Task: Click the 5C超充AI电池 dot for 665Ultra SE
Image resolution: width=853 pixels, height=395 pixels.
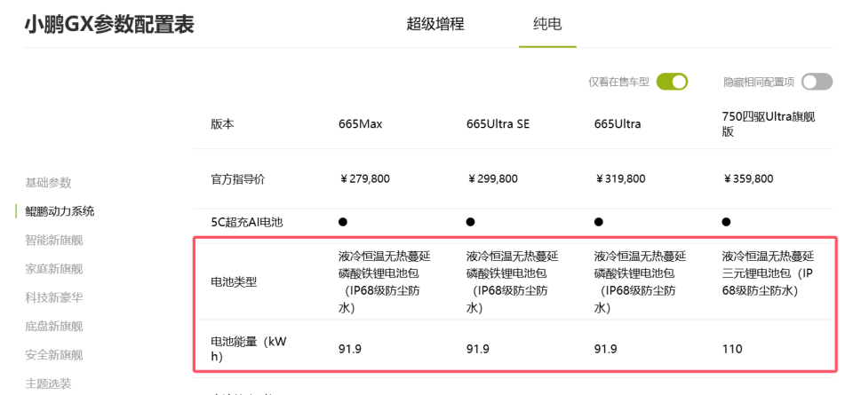Action: point(471,222)
